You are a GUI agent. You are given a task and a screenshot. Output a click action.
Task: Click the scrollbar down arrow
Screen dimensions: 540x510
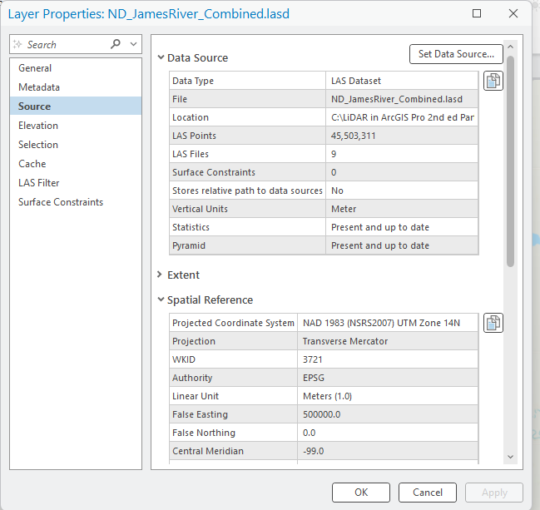pos(510,457)
